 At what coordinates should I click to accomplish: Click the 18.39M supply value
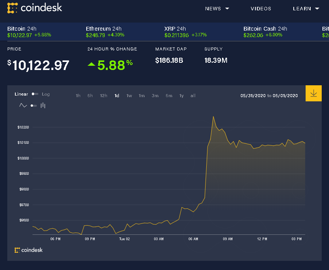click(216, 60)
